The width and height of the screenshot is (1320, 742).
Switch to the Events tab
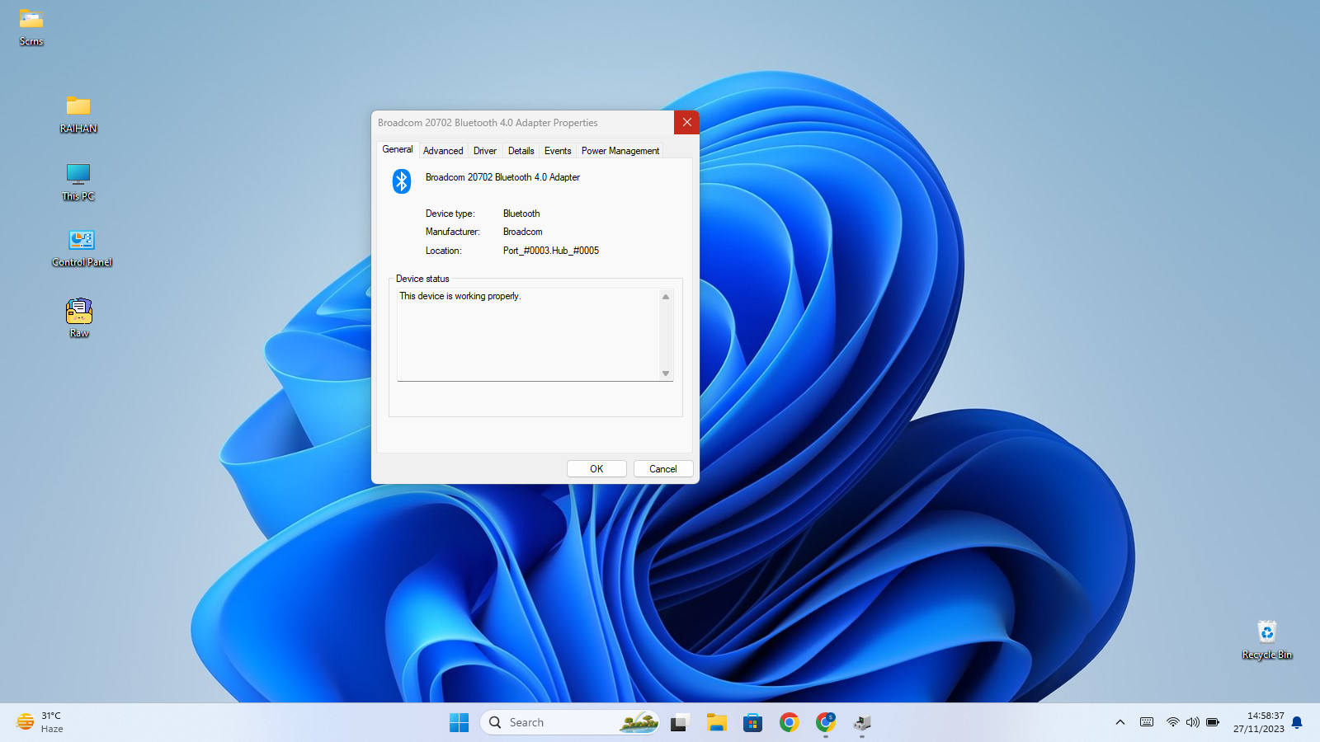point(558,151)
